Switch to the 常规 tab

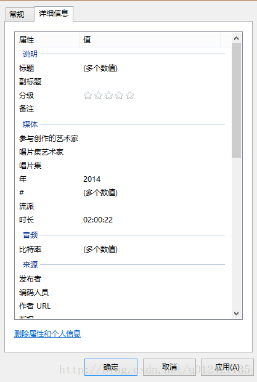coord(20,15)
